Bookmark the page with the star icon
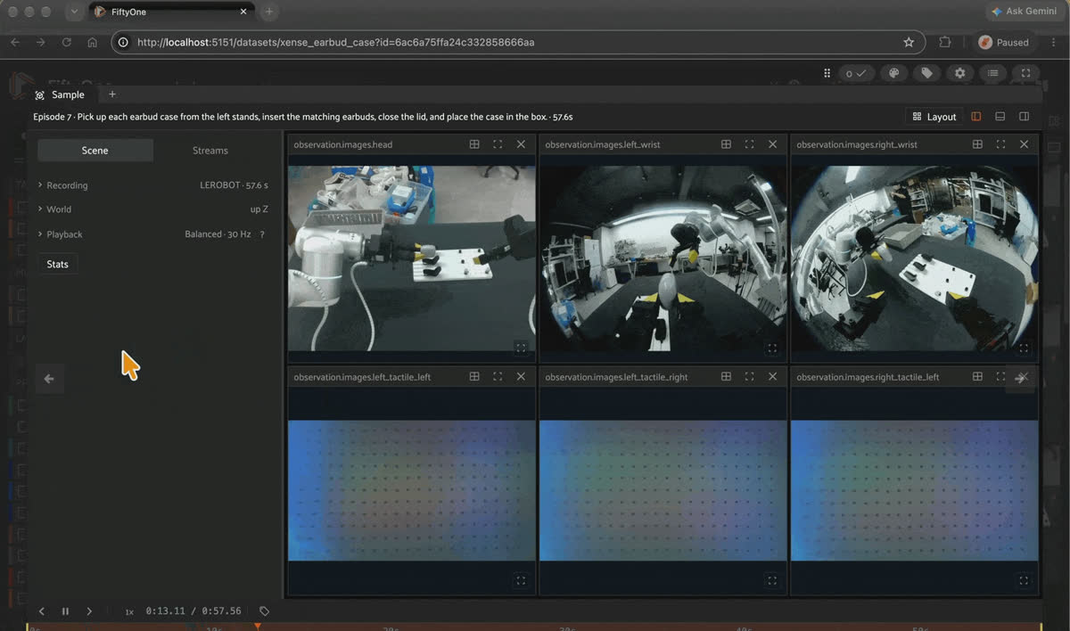The width and height of the screenshot is (1070, 631). tap(909, 42)
